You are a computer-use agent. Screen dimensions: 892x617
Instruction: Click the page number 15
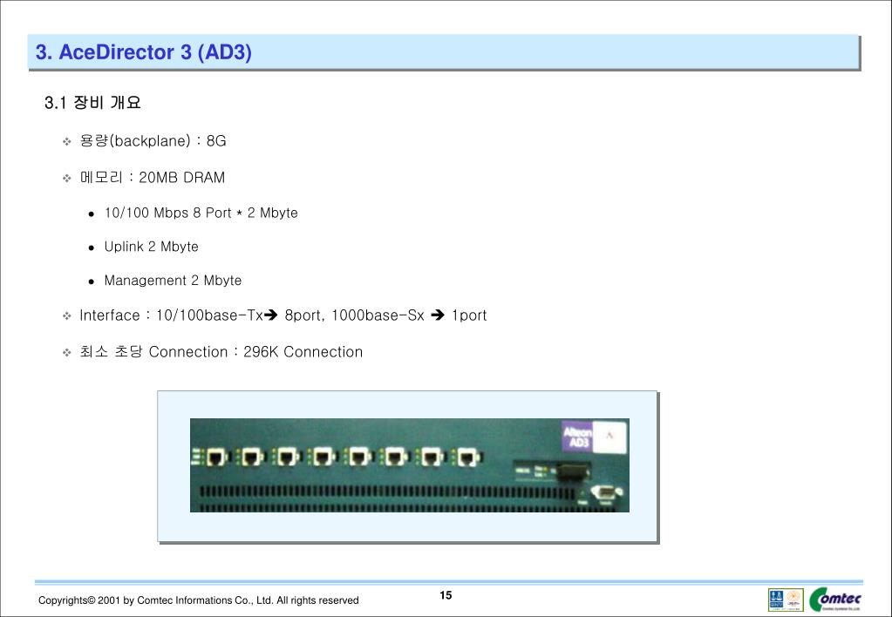click(x=446, y=595)
